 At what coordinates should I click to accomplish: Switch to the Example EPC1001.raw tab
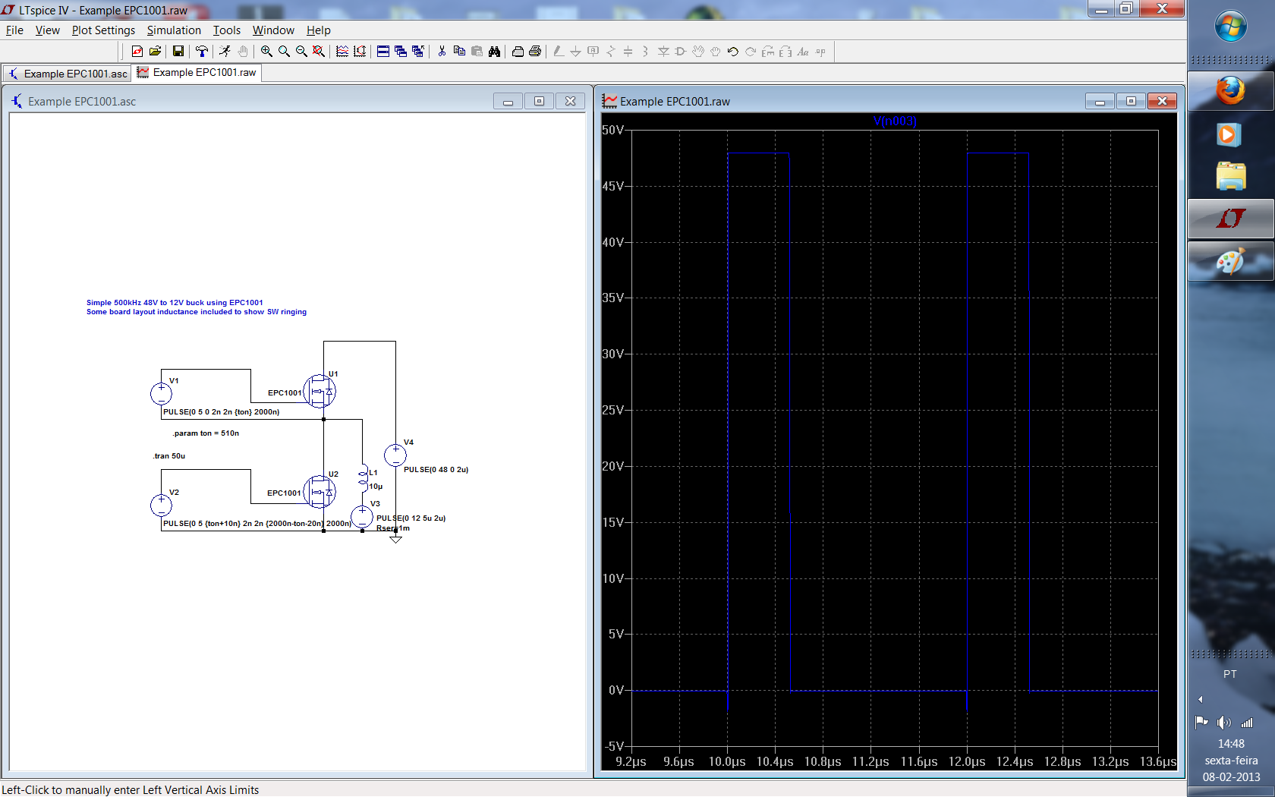(x=197, y=73)
